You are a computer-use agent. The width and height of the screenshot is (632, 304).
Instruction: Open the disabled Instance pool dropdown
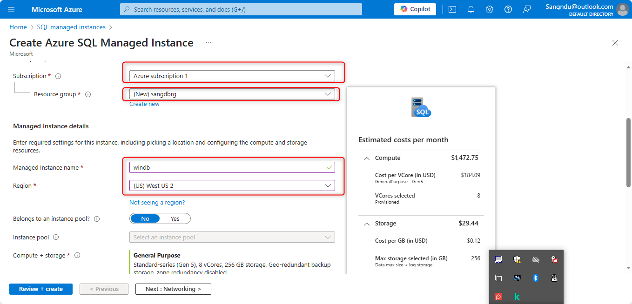click(x=232, y=238)
